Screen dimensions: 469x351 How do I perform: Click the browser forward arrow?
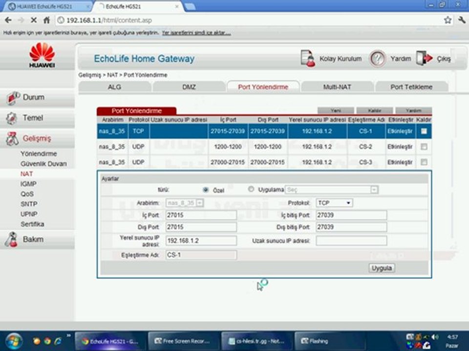(x=21, y=20)
